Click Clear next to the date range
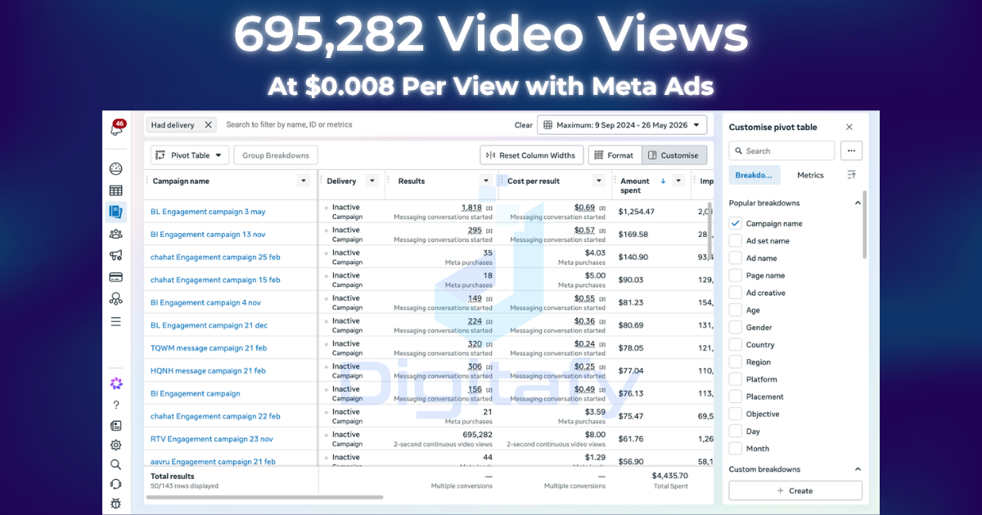The image size is (982, 515). coord(524,125)
